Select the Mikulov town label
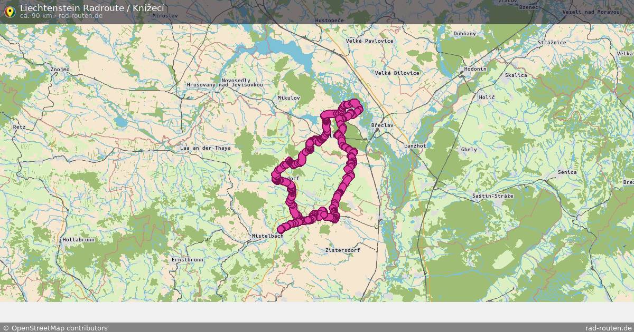Image resolution: width=634 pixels, height=332 pixels. click(x=288, y=98)
